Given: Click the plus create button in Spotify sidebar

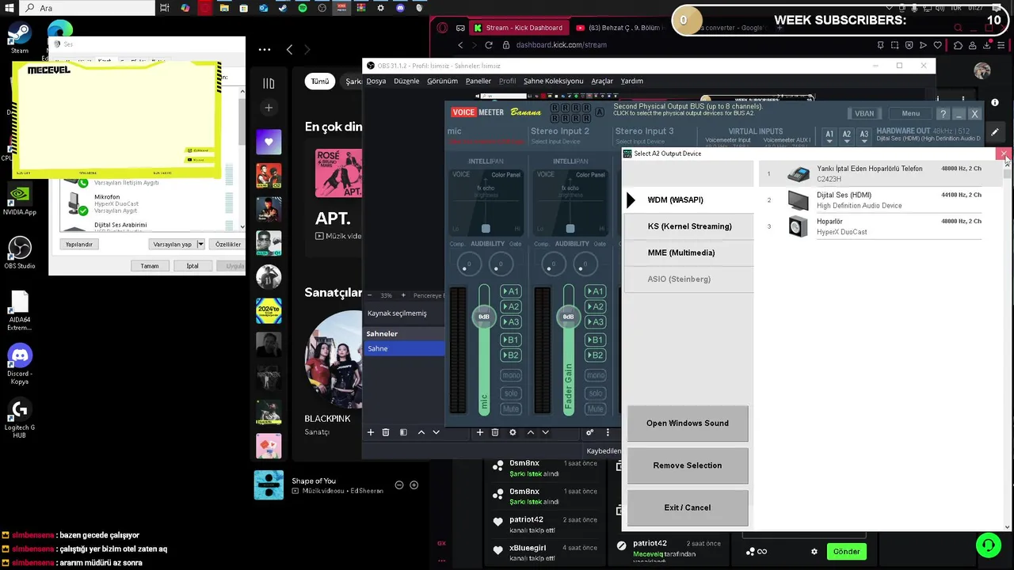Looking at the screenshot, I should 269,108.
